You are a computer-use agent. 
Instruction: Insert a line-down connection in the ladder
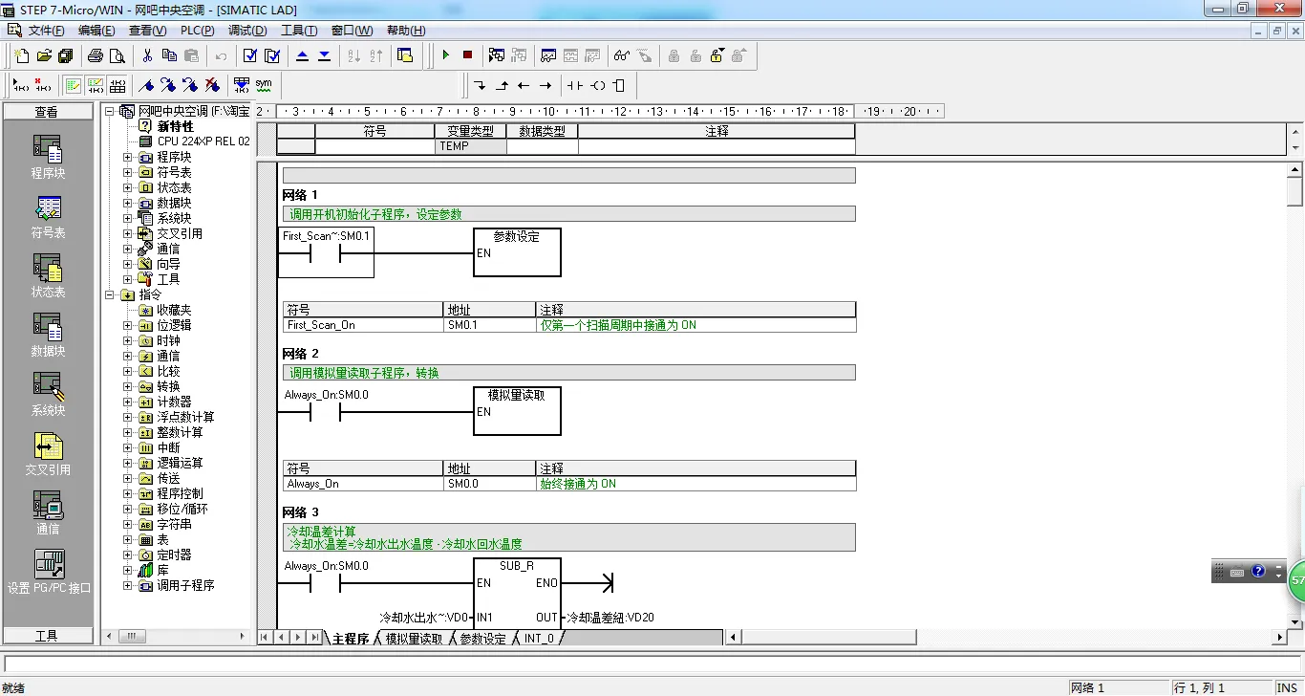click(x=480, y=85)
